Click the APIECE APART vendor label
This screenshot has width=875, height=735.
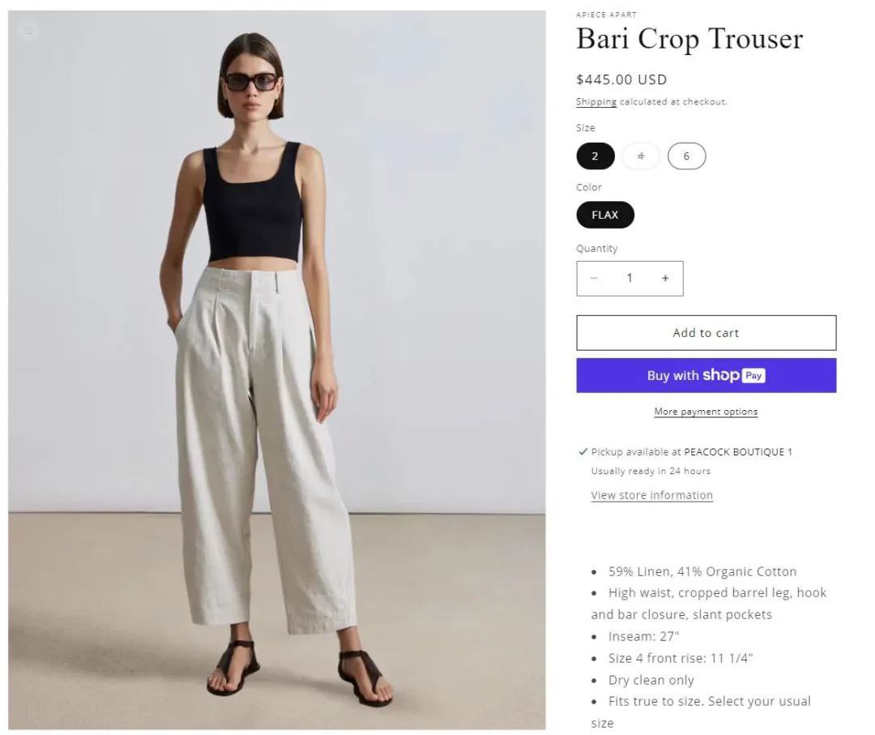606,15
